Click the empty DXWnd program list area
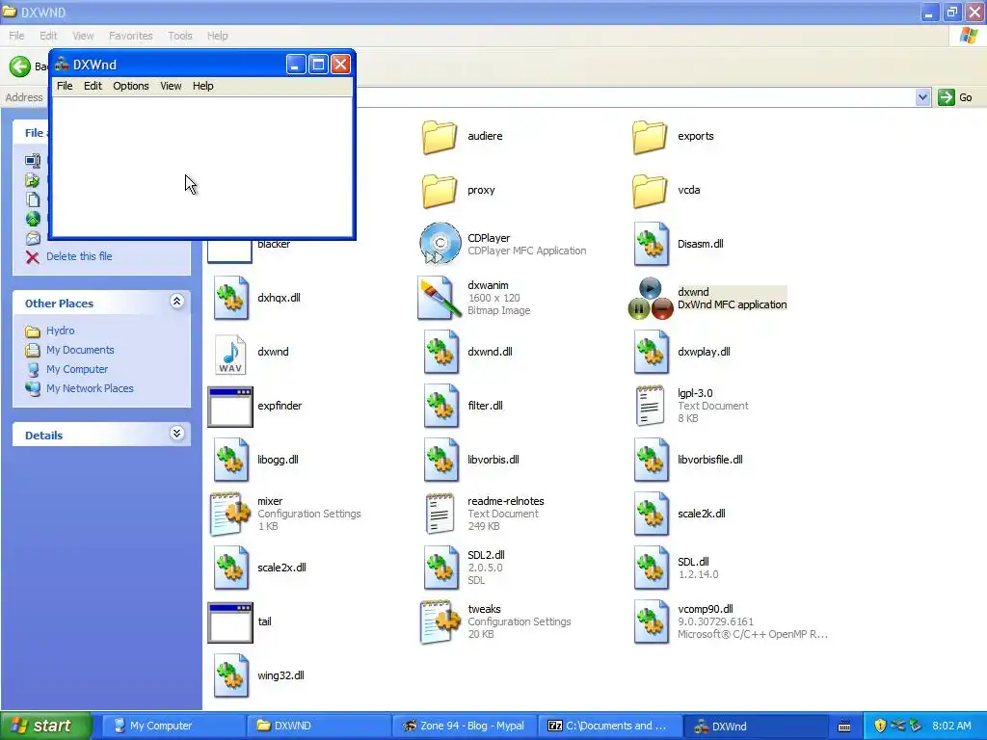The width and height of the screenshot is (987, 740). tap(201, 166)
